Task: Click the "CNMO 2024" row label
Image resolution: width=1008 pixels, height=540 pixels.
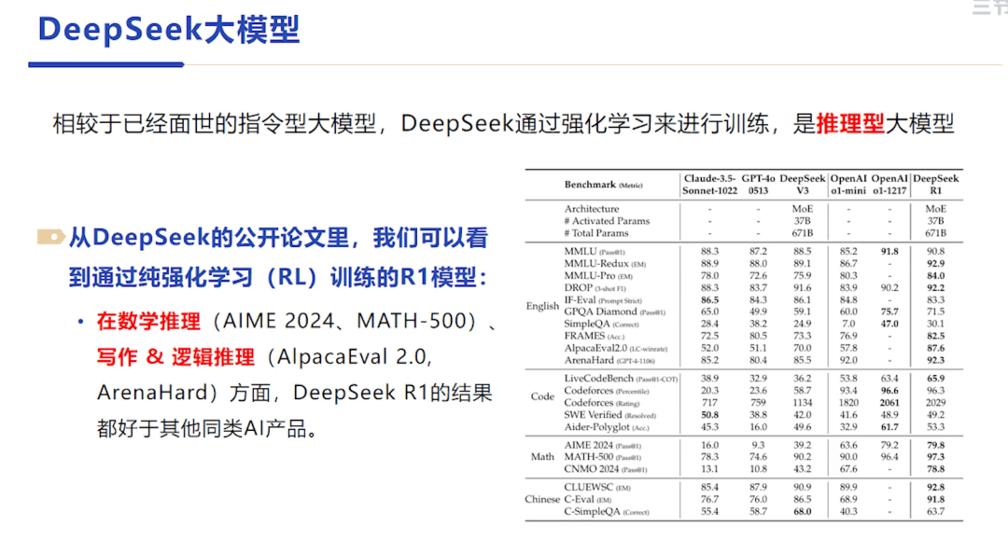Action: (606, 469)
